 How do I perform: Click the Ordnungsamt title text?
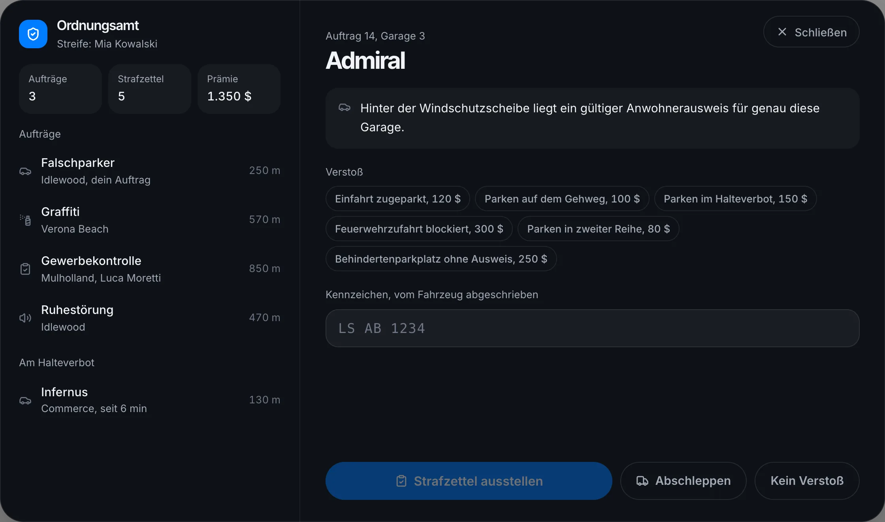coord(98,25)
